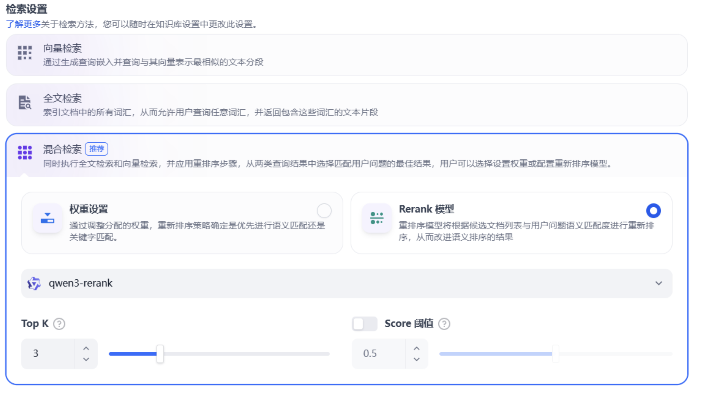Select the Rerank 模型 radio button
Viewport: 702px width, 395px height.
point(653,211)
